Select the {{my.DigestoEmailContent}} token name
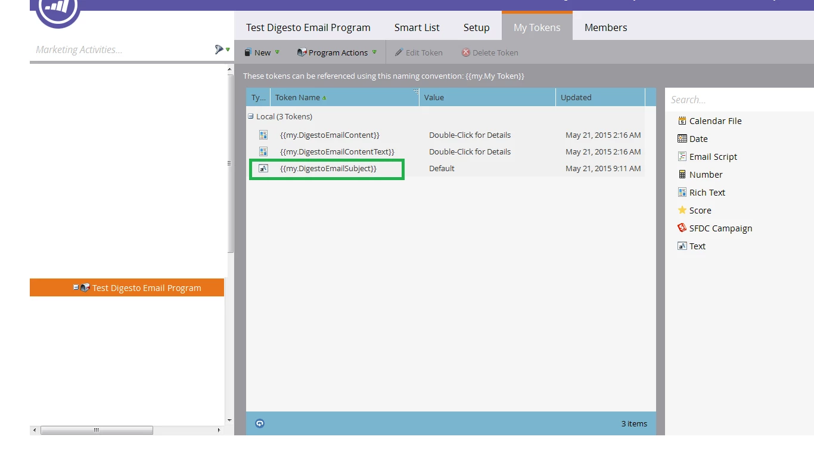The height and width of the screenshot is (458, 814). pyautogui.click(x=330, y=135)
